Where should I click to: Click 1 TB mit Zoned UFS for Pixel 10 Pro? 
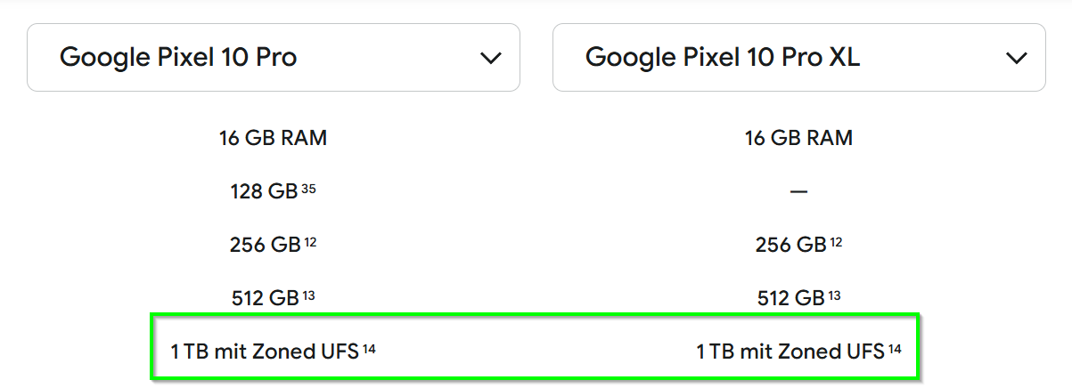(265, 351)
